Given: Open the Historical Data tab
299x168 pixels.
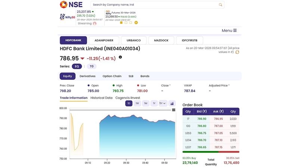Looking at the screenshot, I should [x=101, y=98].
